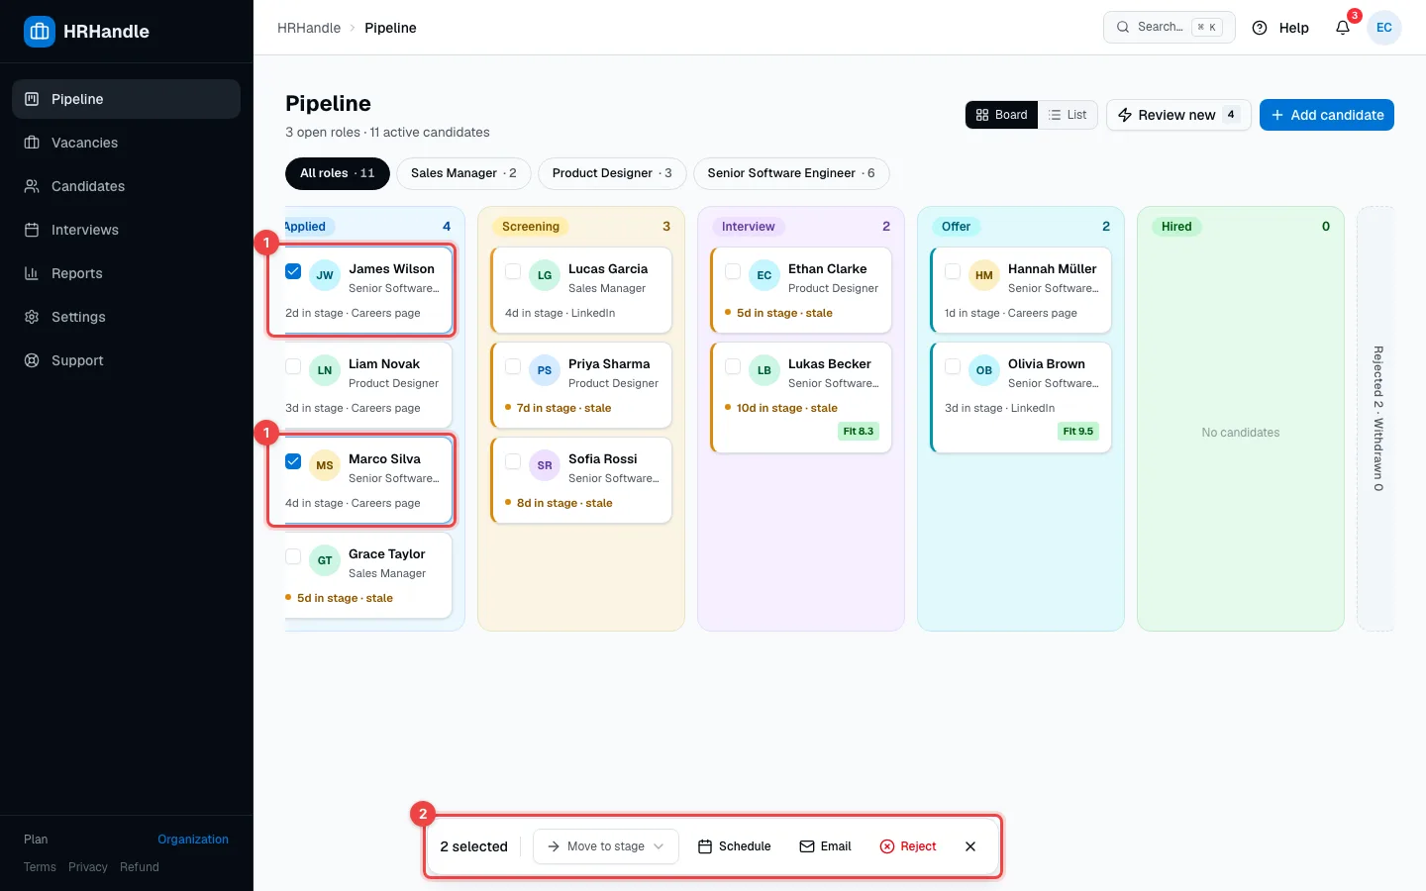Reject the selected candidates

[x=908, y=846]
